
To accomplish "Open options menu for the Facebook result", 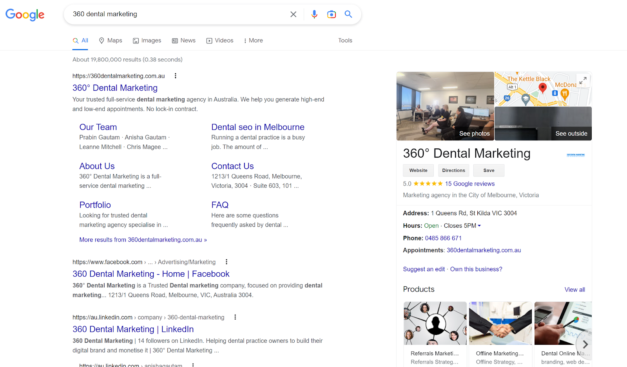I will pos(227,262).
